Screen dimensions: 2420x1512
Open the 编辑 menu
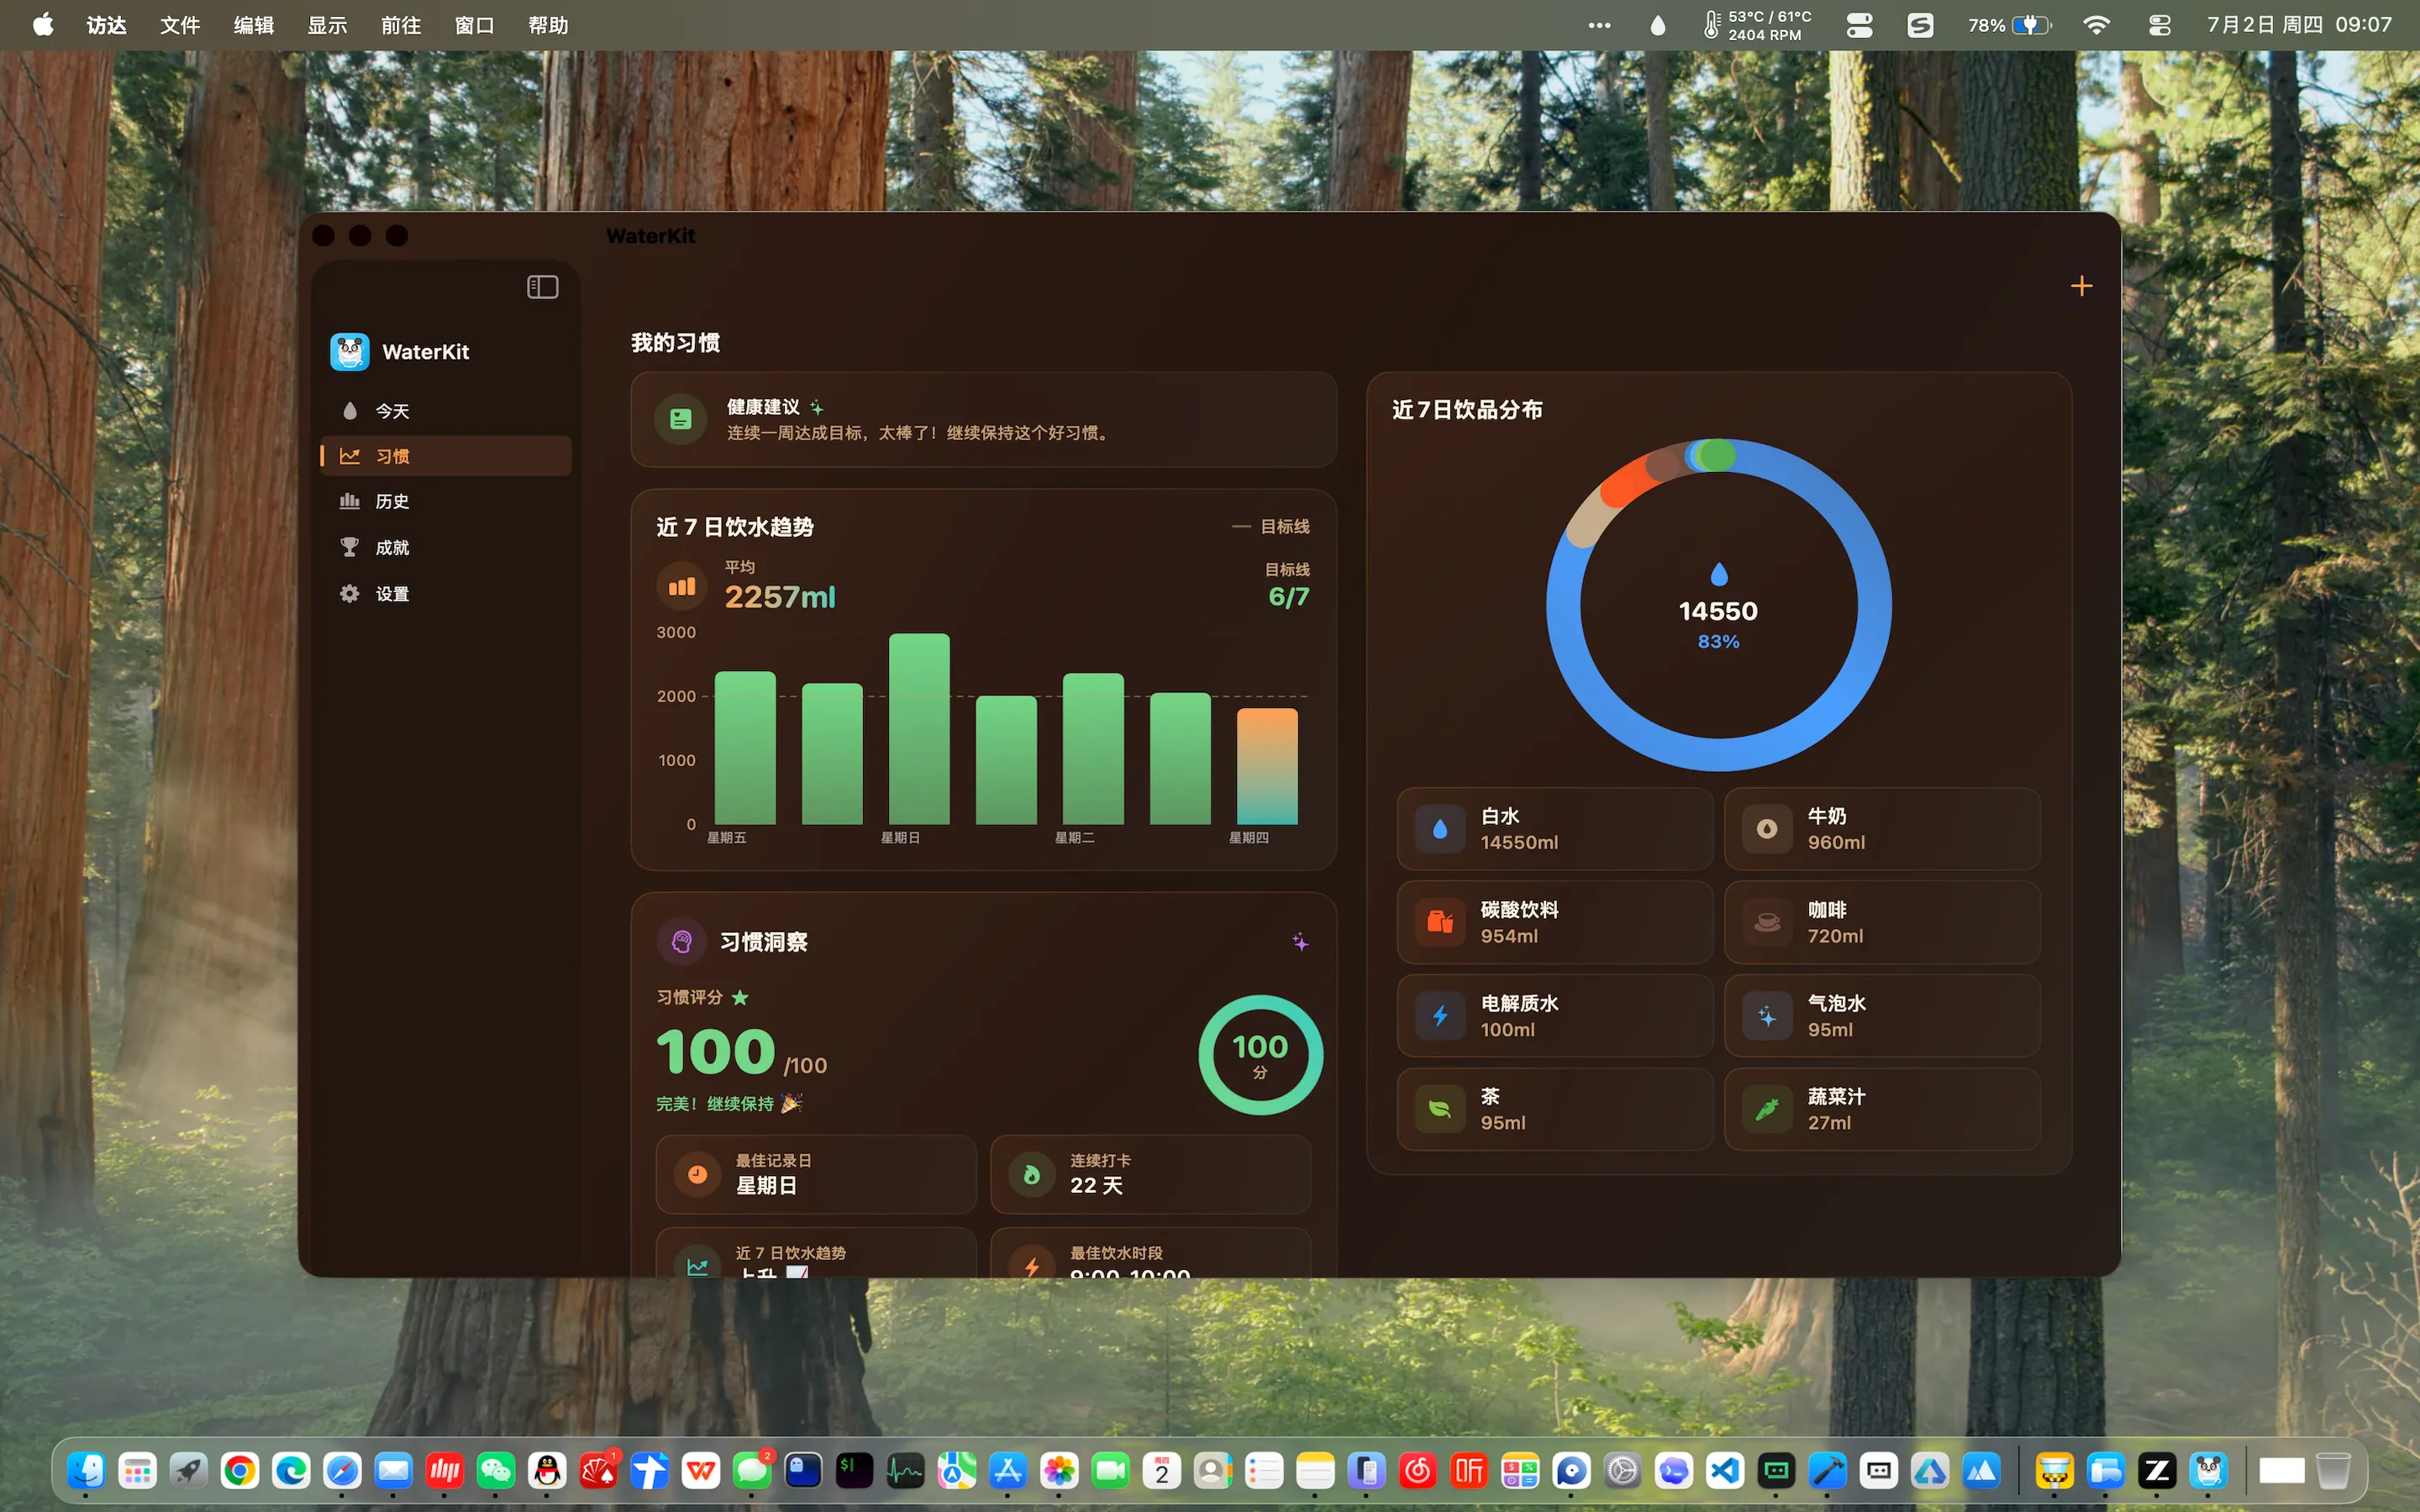[254, 25]
